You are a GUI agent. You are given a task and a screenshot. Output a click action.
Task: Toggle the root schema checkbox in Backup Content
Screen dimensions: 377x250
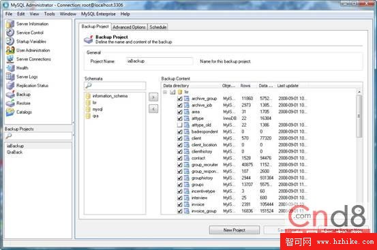click(172, 92)
